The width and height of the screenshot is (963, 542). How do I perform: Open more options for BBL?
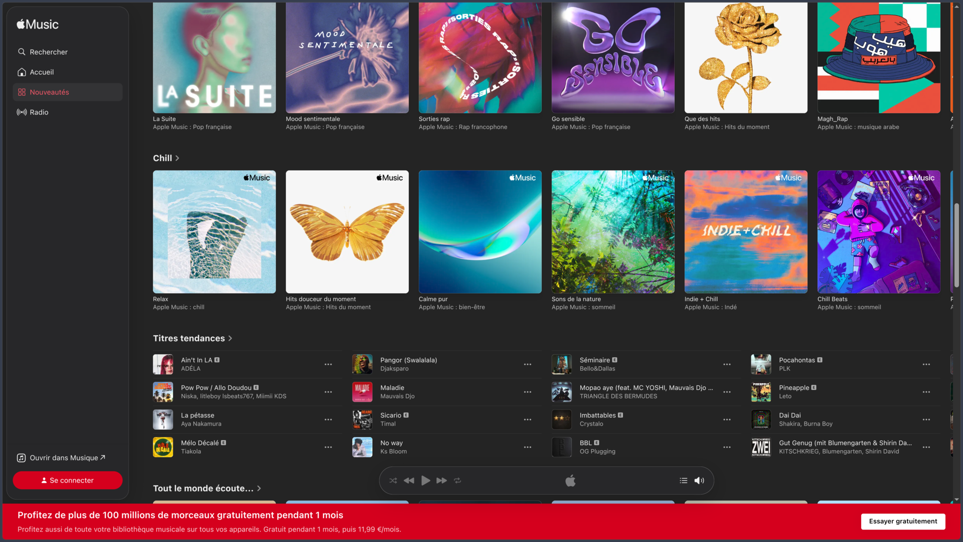tap(727, 447)
